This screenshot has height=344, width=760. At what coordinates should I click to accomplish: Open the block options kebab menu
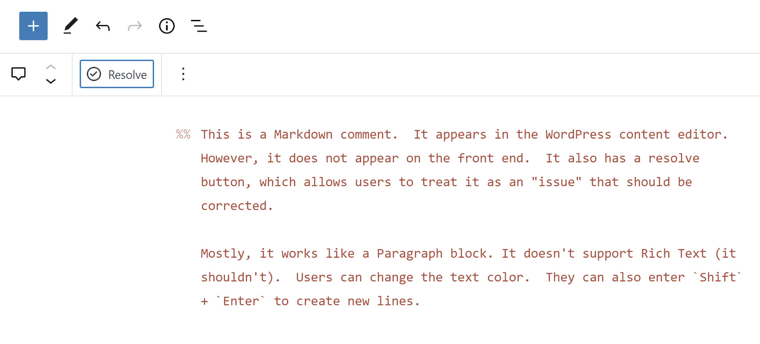183,74
